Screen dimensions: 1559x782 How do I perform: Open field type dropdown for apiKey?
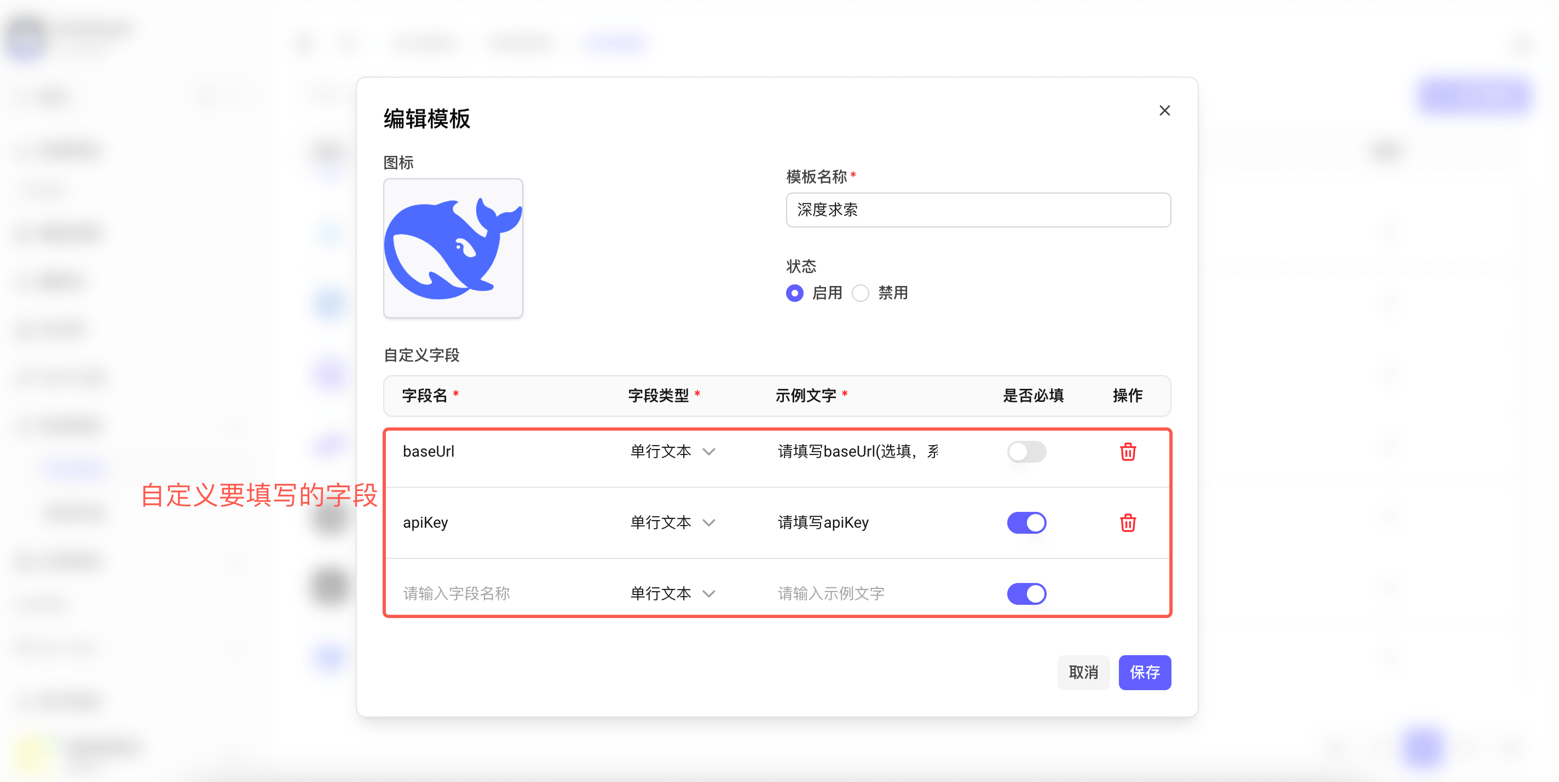(672, 523)
